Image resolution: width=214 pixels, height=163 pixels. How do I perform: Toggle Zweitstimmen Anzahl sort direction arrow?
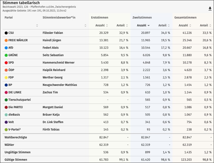(149, 25)
